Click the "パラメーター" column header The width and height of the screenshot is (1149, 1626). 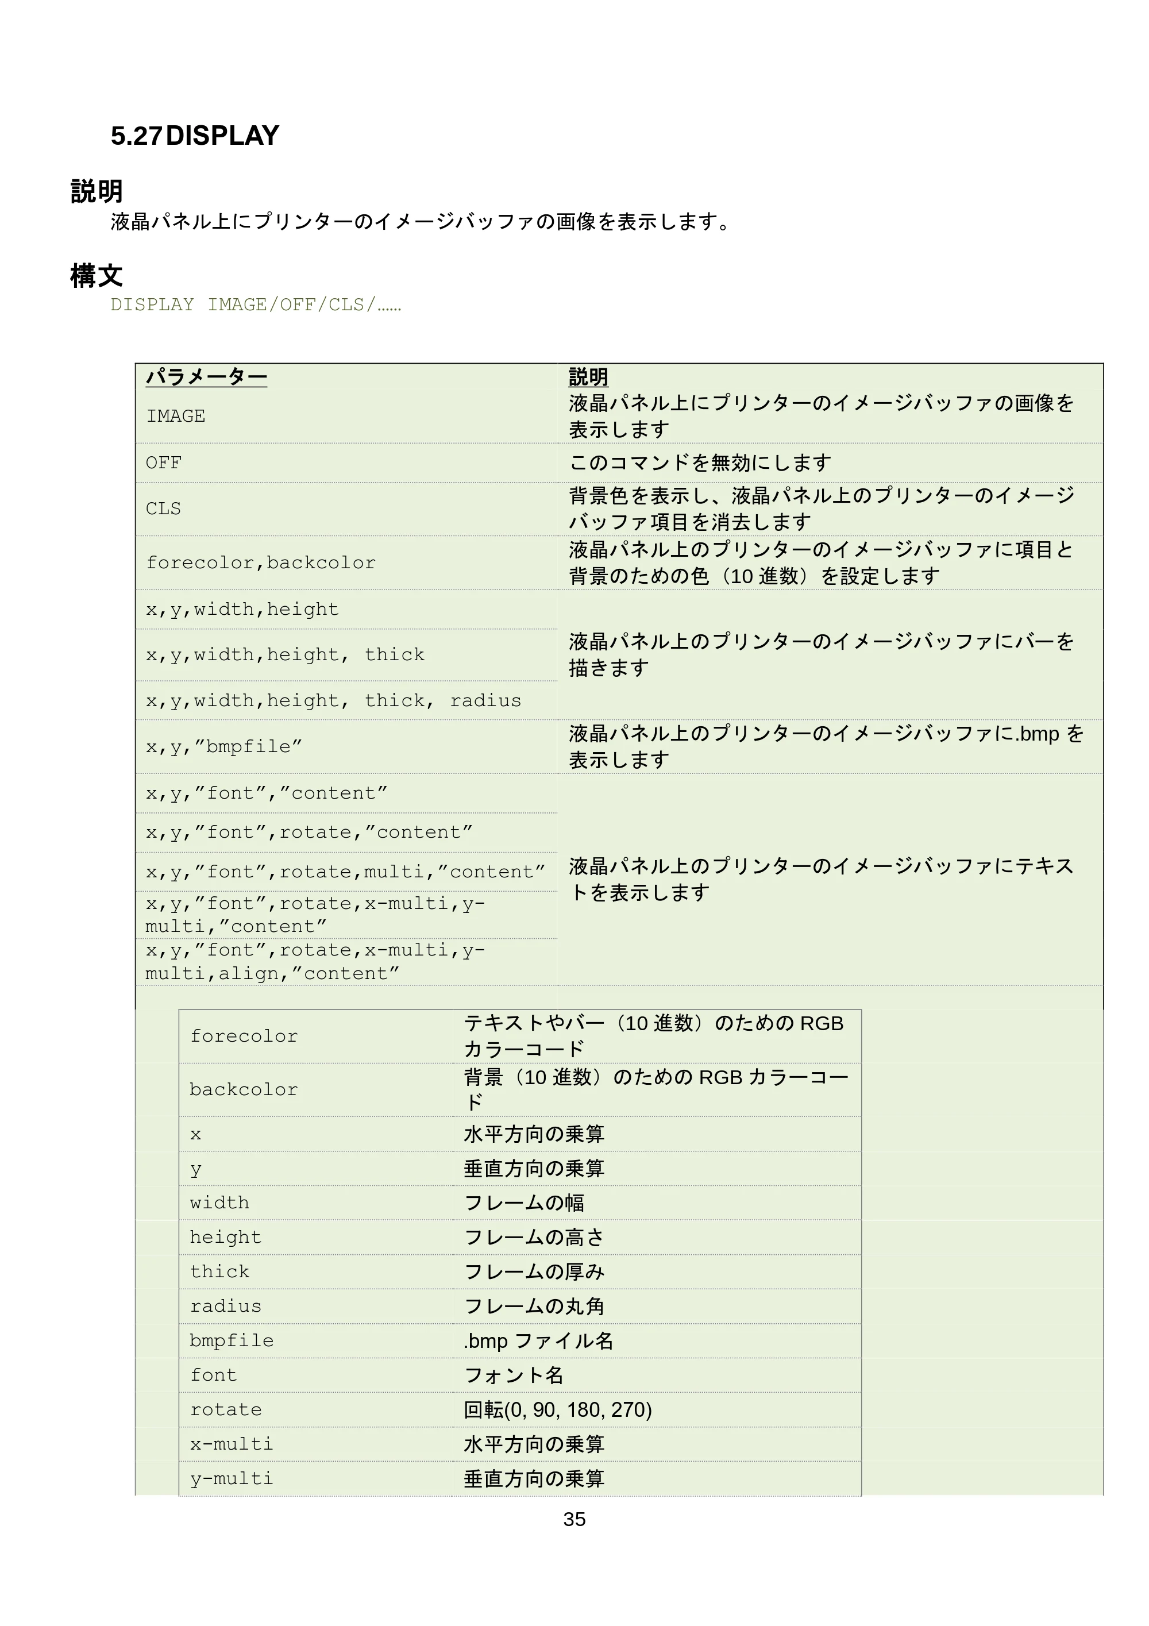pyautogui.click(x=206, y=377)
